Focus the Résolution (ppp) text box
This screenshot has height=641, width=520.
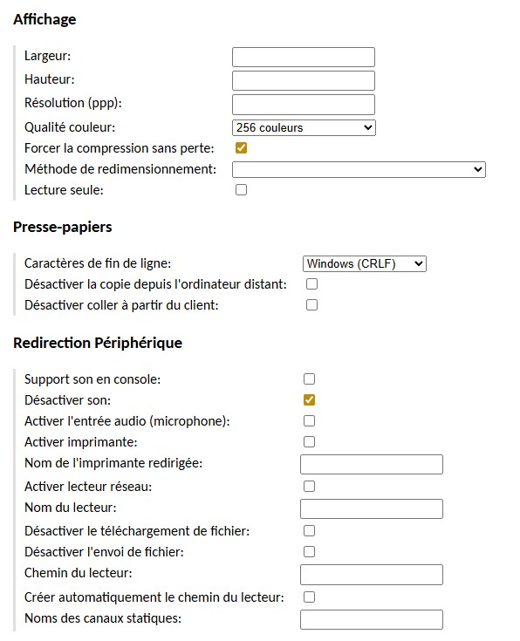pos(303,105)
